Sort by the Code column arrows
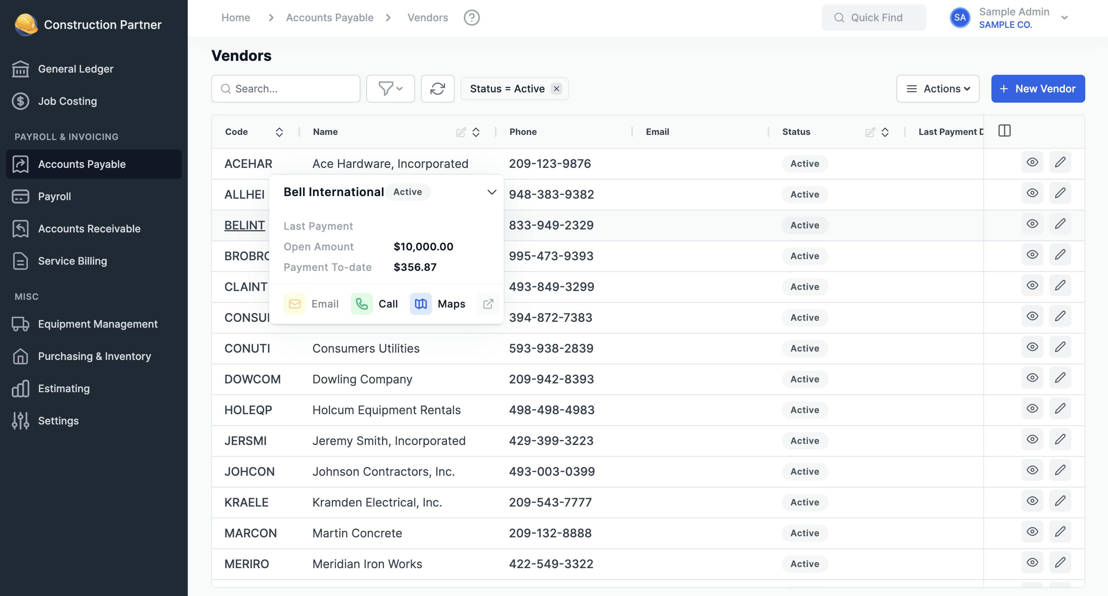The width and height of the screenshot is (1108, 596). (x=279, y=132)
